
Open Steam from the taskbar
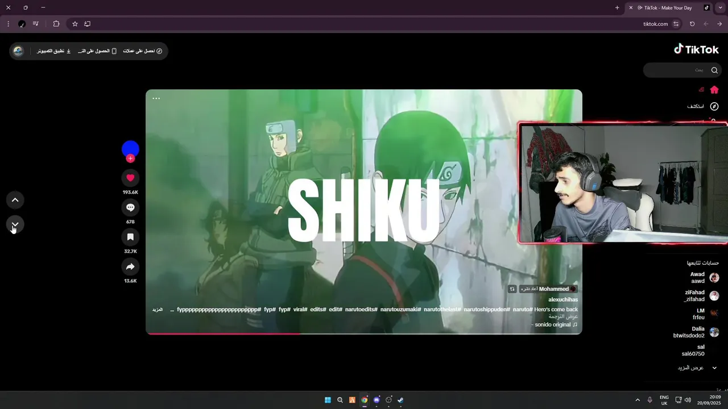(400, 400)
